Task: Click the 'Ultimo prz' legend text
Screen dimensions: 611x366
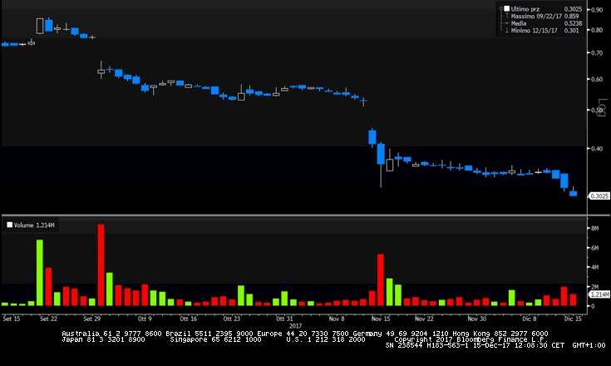Action: pos(525,8)
